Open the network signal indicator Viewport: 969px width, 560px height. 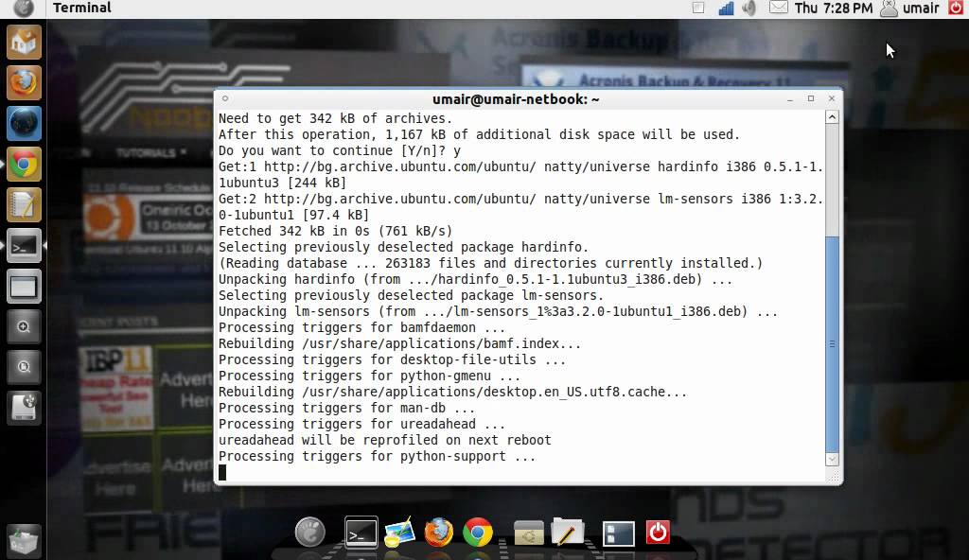point(726,8)
